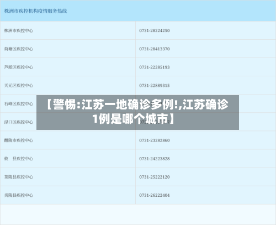Click the 茶陵县疾控中心 row label

coord(19,177)
